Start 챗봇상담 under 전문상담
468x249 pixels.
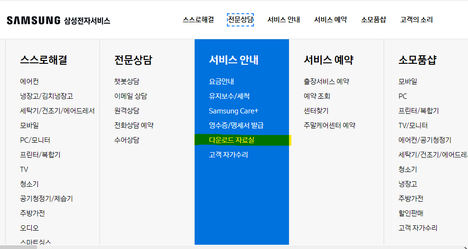click(126, 81)
